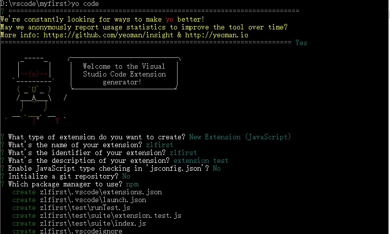This screenshot has width=390, height=234.
Task: Click the 'npm' package manager answer
Action: [x=132, y=184]
